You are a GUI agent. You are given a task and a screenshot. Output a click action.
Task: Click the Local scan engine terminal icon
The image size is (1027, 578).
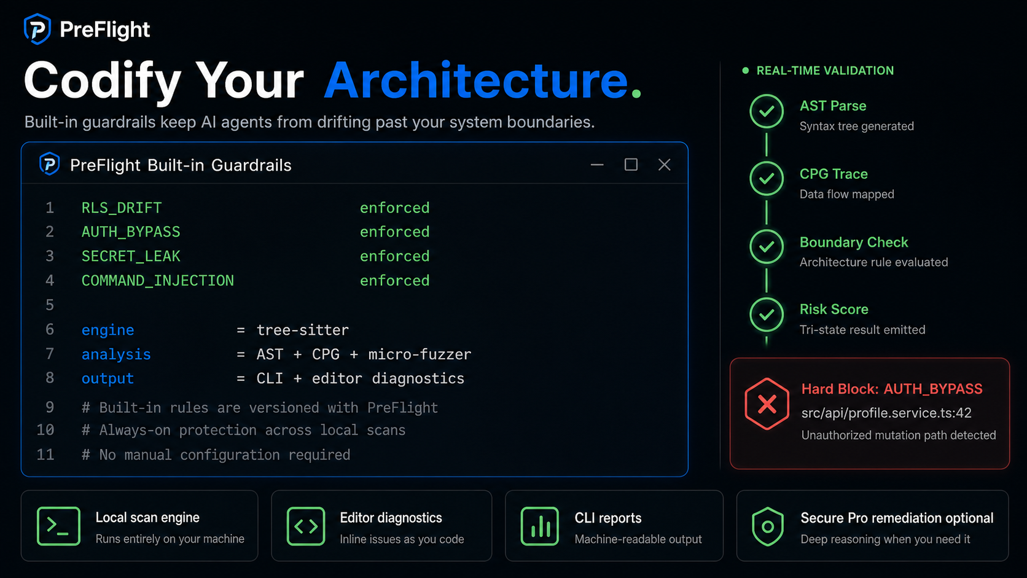pos(58,526)
